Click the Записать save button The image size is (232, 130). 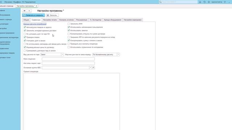[x=52, y=15]
